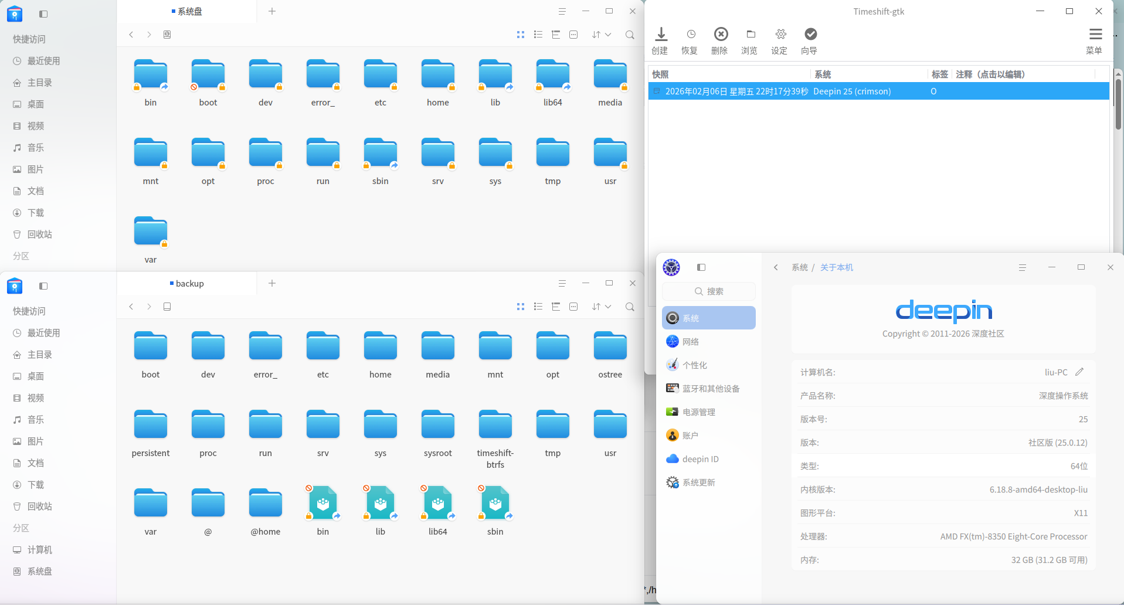Image resolution: width=1124 pixels, height=605 pixels.
Task: Open the Timeshift Browse folder icon
Action: 750,35
